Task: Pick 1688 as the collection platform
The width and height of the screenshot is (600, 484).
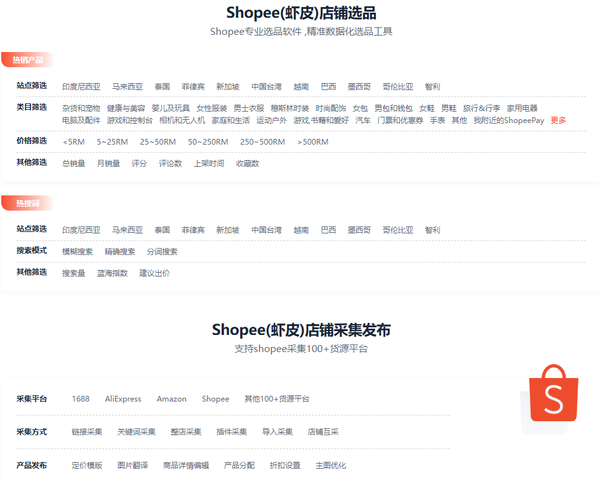Action: pos(81,399)
